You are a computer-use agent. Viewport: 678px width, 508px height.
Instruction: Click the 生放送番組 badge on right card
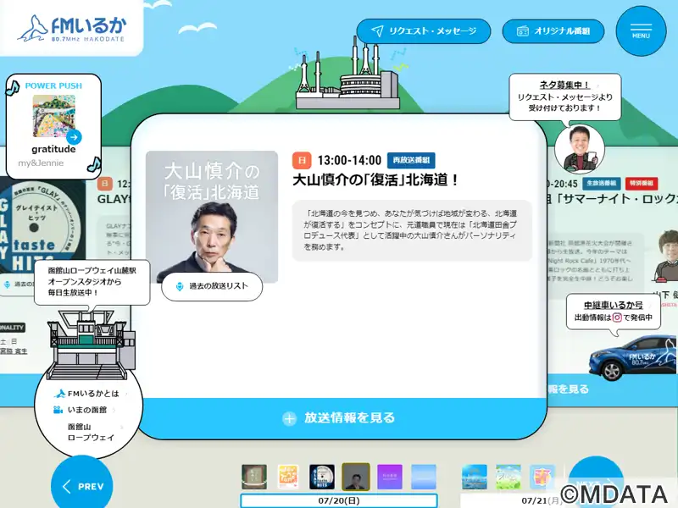602,183
